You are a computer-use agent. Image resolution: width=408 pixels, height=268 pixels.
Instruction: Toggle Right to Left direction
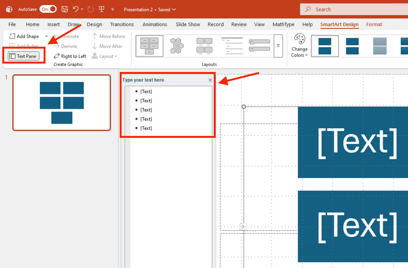click(x=70, y=56)
